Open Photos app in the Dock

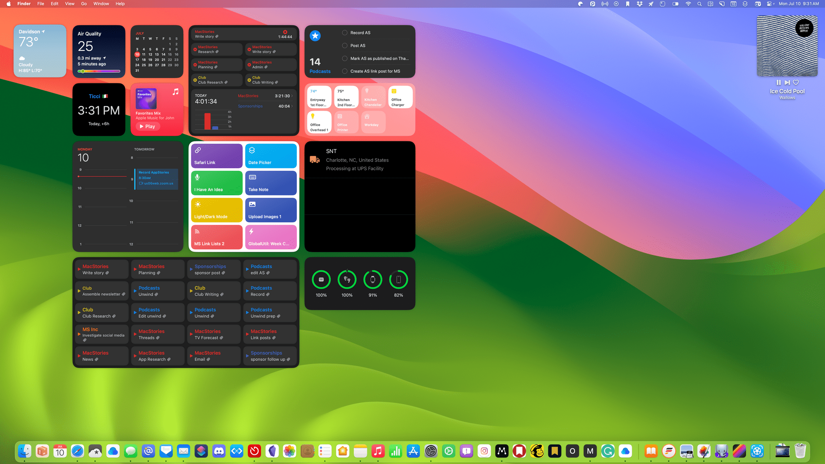(x=289, y=451)
